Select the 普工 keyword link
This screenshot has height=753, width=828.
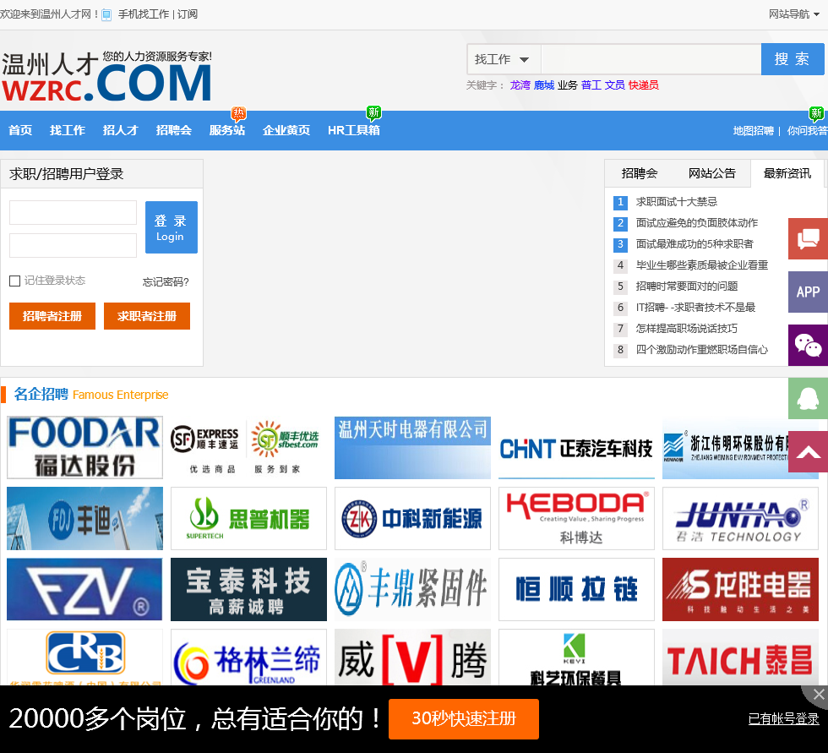591,85
